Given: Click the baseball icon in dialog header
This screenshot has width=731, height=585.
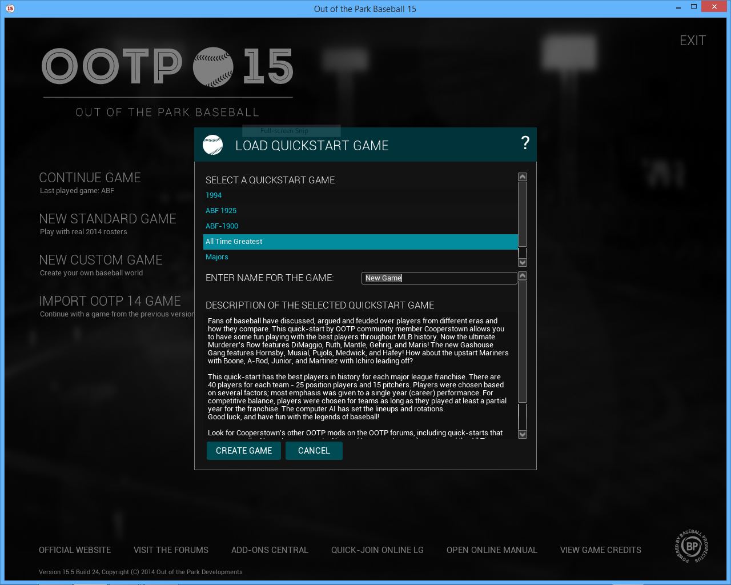Looking at the screenshot, I should click(x=213, y=145).
